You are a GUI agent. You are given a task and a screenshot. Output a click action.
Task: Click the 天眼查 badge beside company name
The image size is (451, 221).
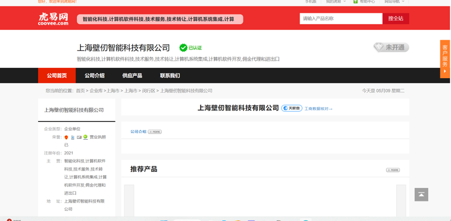pyautogui.click(x=292, y=108)
